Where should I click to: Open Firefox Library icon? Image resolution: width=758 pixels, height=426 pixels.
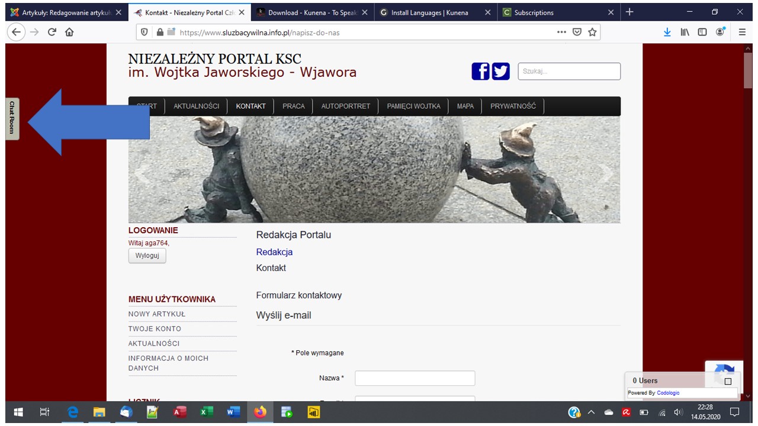[x=685, y=33]
